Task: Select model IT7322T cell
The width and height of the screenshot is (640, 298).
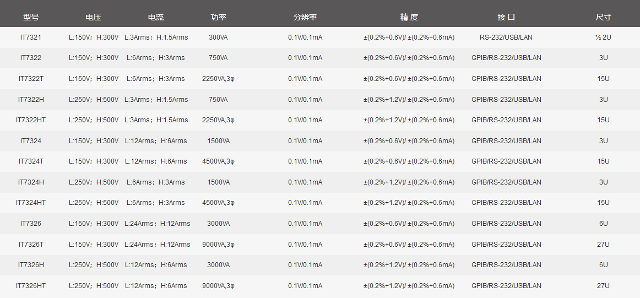Action: [31, 79]
